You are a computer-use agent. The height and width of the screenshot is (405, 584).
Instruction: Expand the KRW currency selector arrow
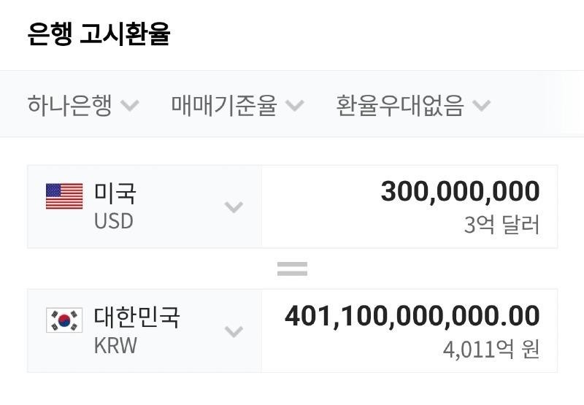(234, 332)
